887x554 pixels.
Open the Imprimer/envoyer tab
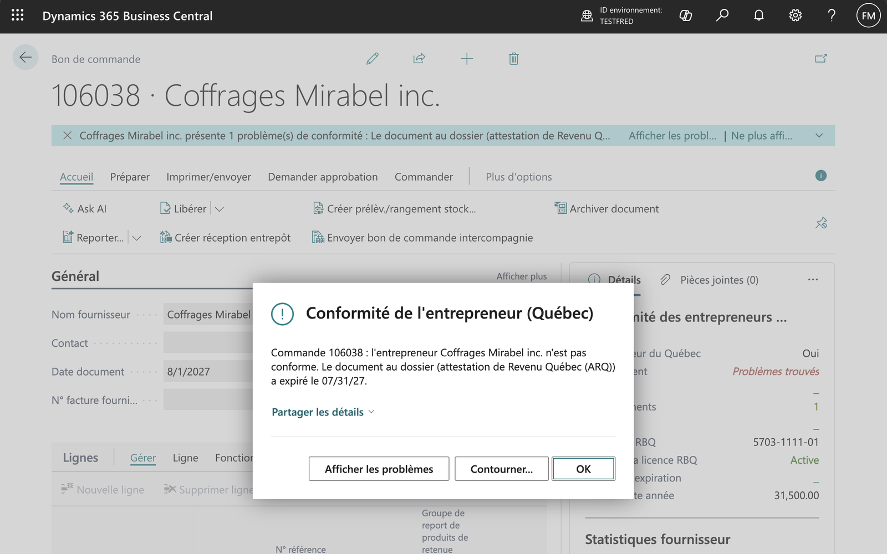[x=208, y=177]
